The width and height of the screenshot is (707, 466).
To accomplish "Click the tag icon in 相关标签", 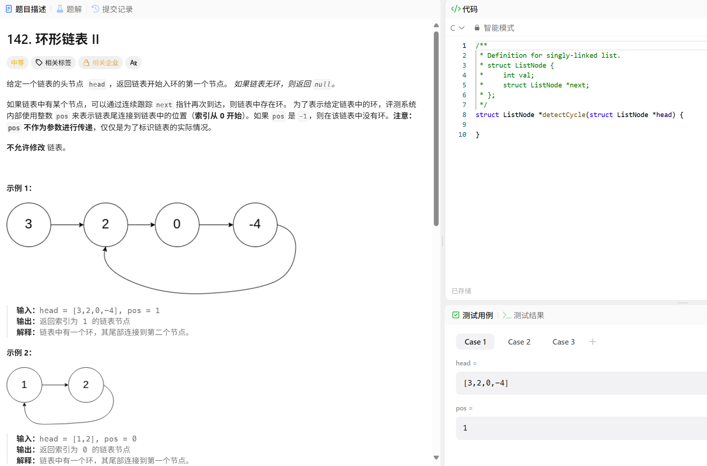I will click(39, 63).
